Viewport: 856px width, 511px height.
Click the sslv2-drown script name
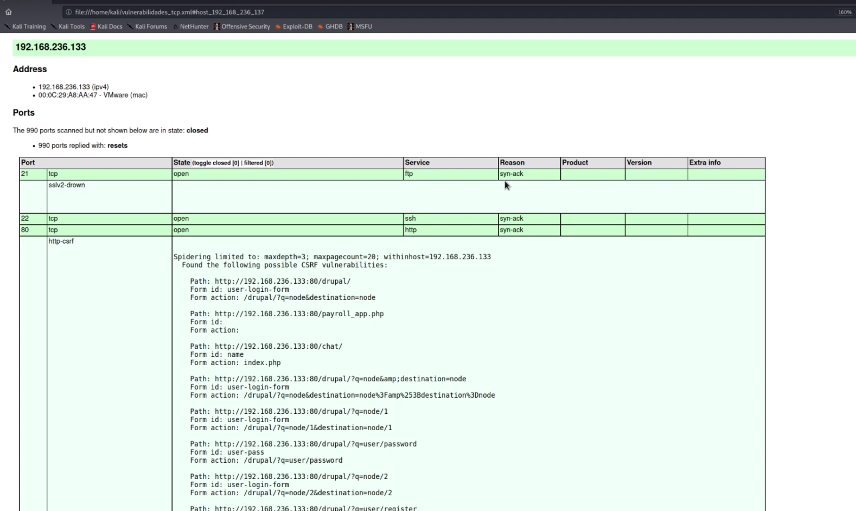tap(67, 185)
